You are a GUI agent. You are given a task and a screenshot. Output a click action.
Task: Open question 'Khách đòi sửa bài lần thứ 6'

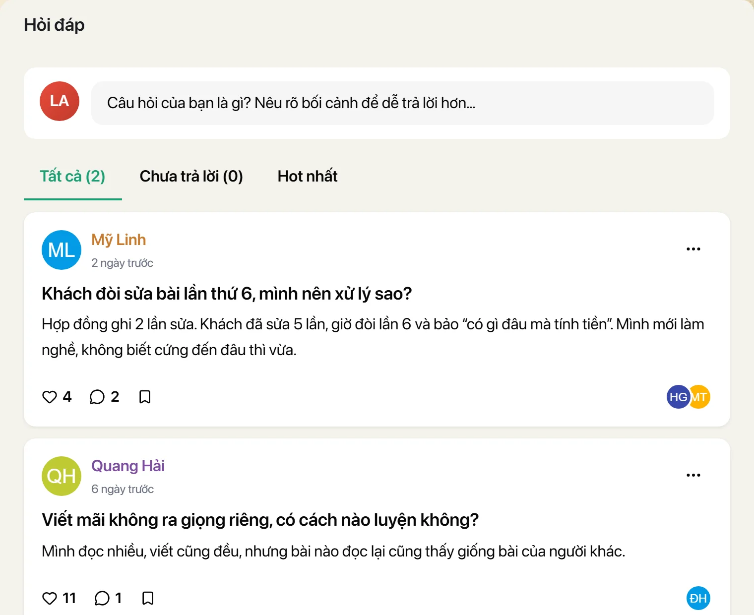(x=227, y=294)
